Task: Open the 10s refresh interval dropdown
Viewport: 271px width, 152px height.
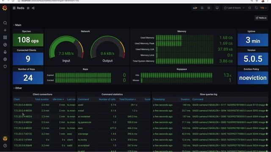Action: point(263,8)
